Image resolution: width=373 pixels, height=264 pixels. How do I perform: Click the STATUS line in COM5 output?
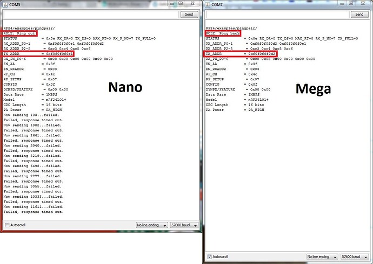[79, 38]
